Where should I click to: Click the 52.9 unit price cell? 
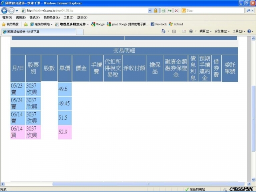point(65,132)
